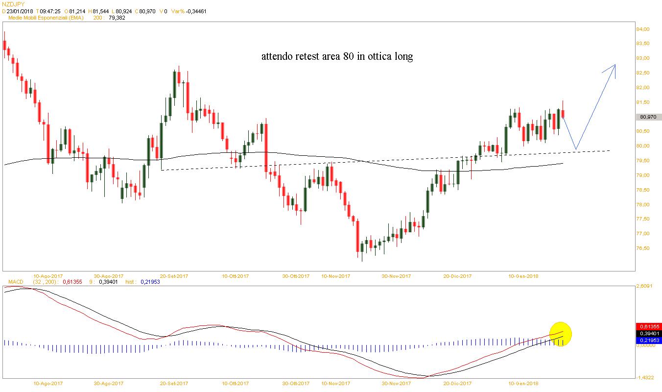The width and height of the screenshot is (662, 392).
Task: Select the red MACD value label 0,61355
Action: tap(648, 326)
